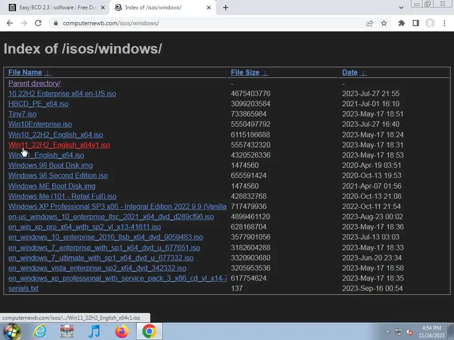Open the HBCD_PE_x64.iso link
454x340 pixels.
38,104
